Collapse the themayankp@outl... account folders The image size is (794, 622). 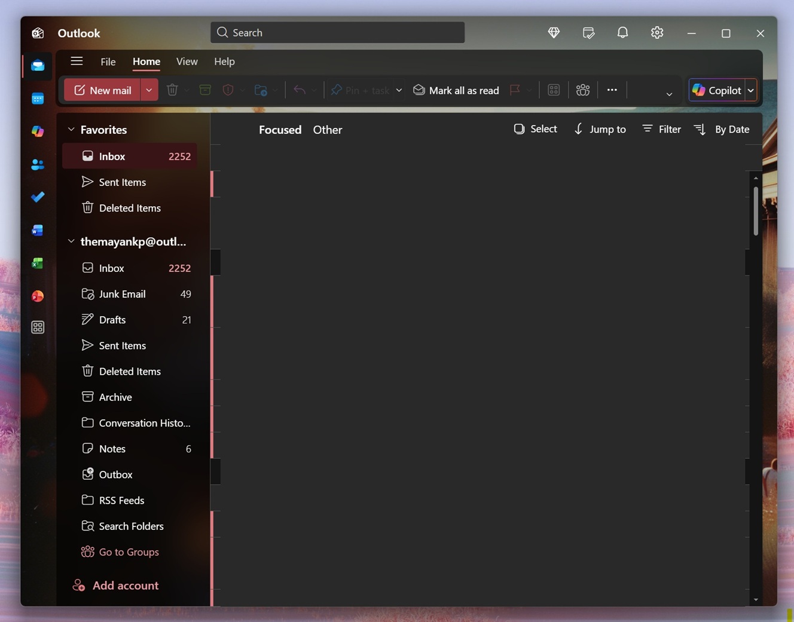[71, 241]
